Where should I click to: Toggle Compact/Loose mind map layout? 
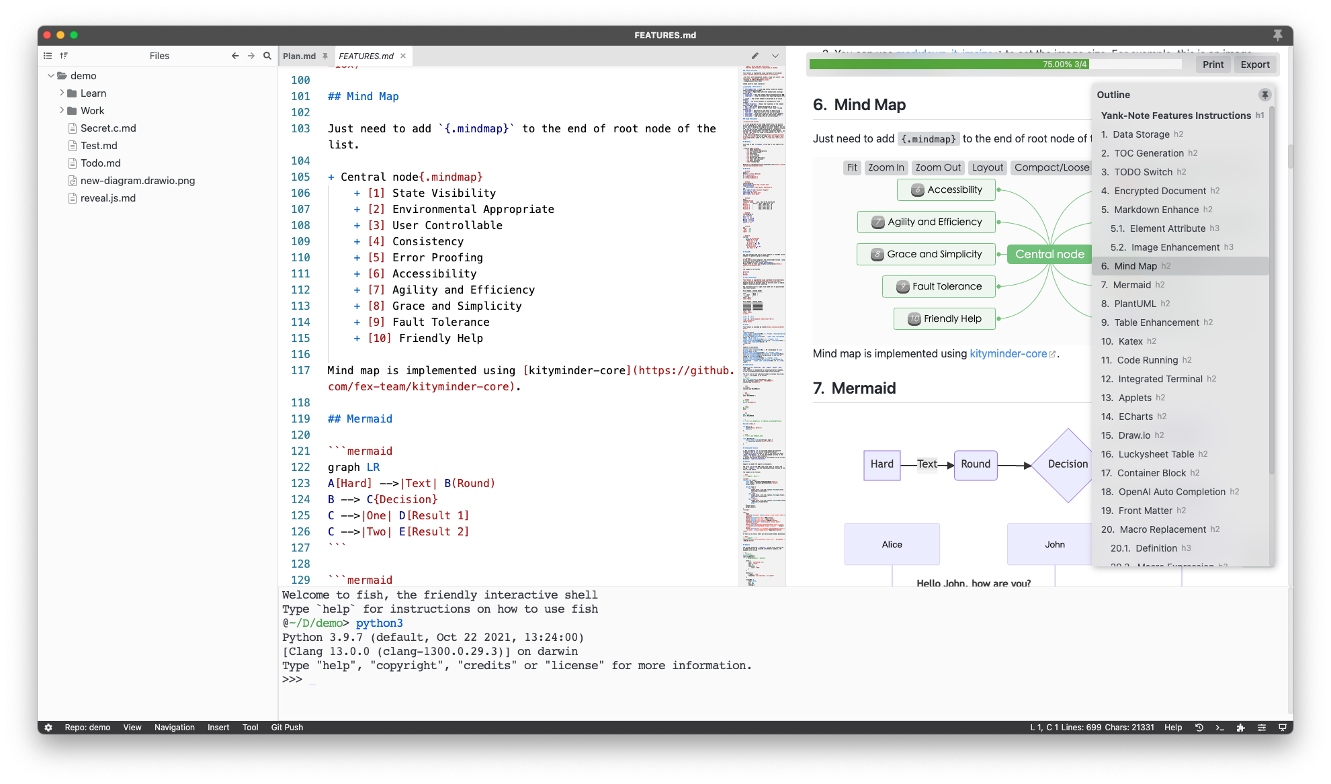point(1051,167)
